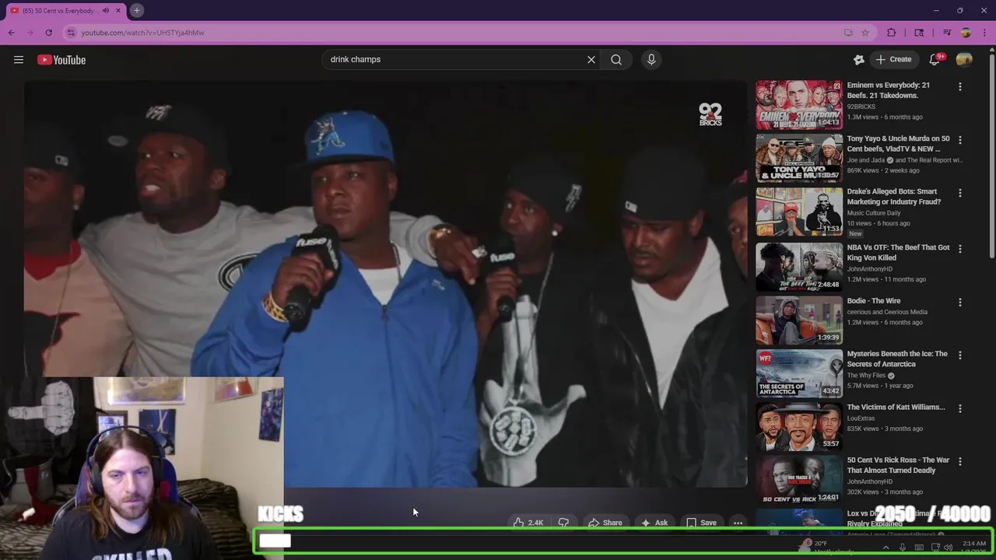Viewport: 996px width, 560px height.
Task: Go to YouTube home via logo
Action: pyautogui.click(x=61, y=60)
